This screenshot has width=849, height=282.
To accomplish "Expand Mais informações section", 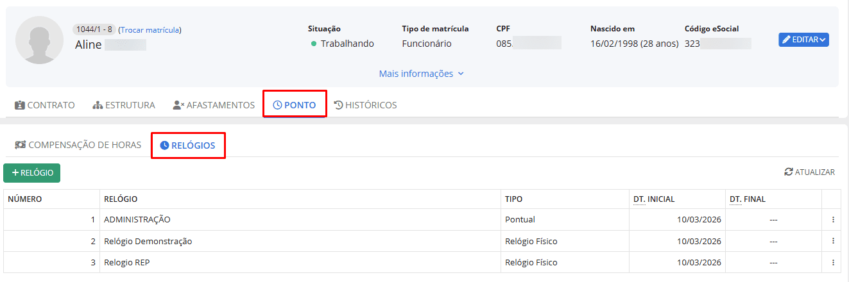I will point(421,74).
